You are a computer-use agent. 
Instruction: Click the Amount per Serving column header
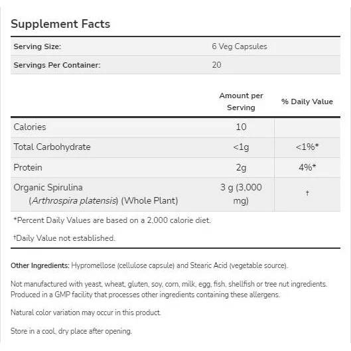tap(241, 102)
